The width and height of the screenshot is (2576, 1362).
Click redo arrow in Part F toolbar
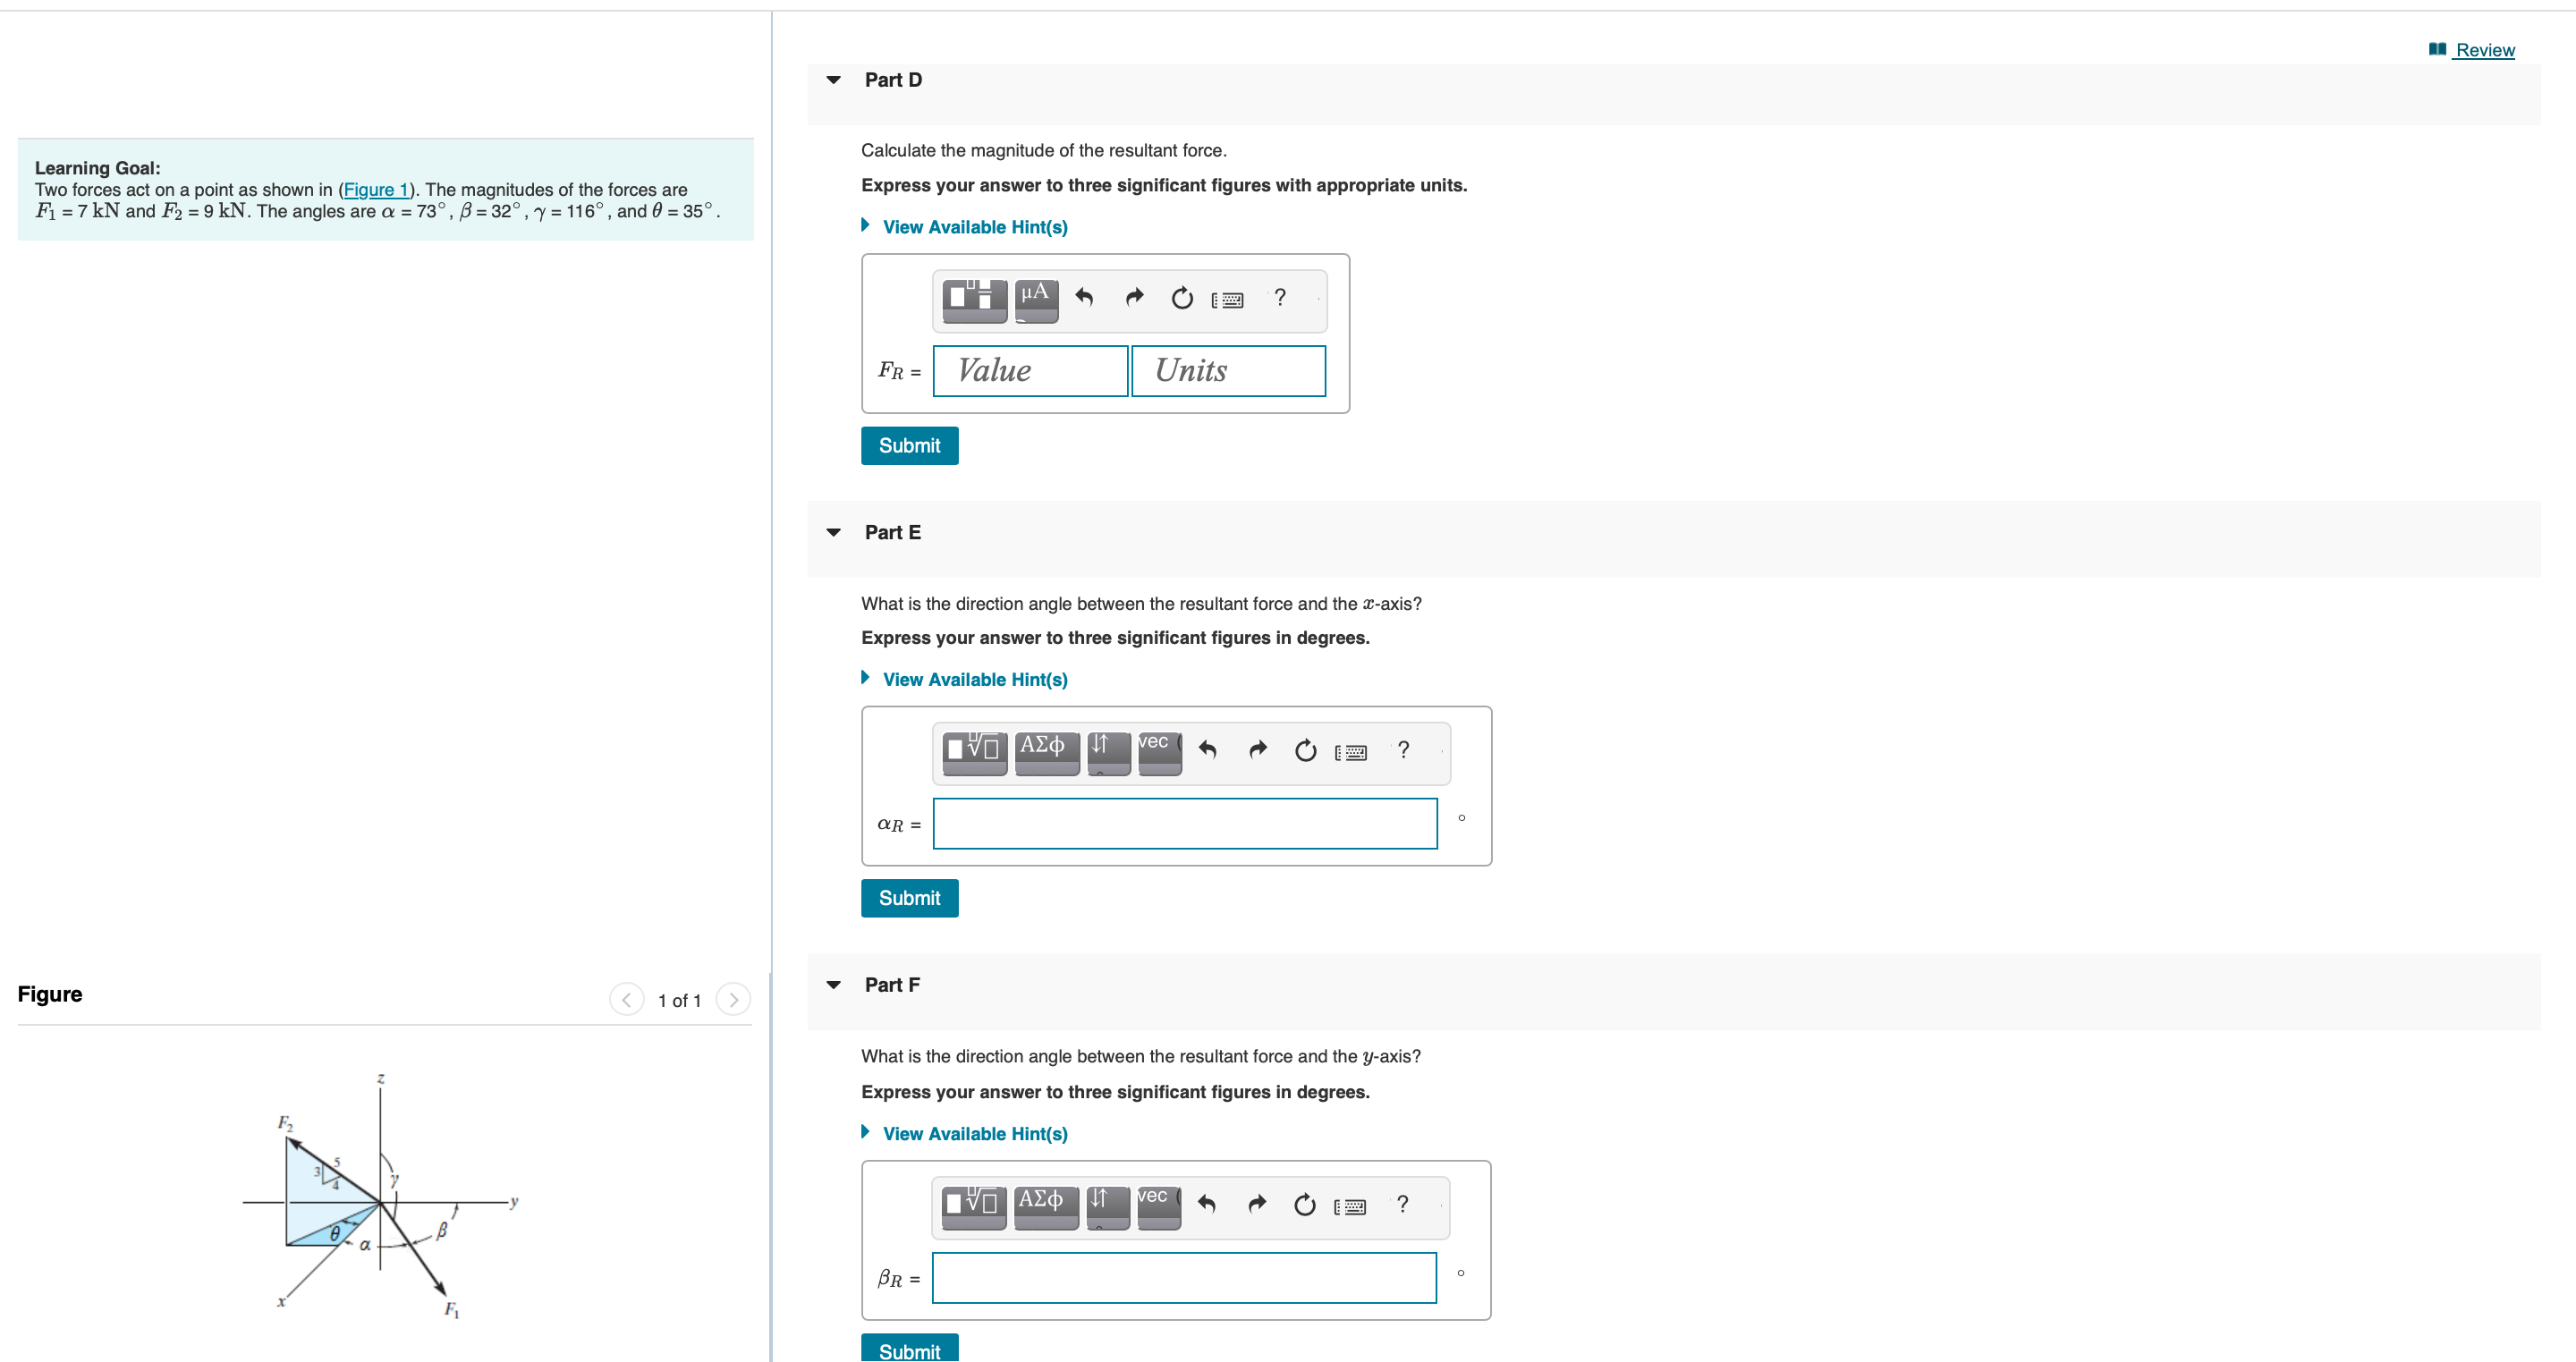1257,1205
